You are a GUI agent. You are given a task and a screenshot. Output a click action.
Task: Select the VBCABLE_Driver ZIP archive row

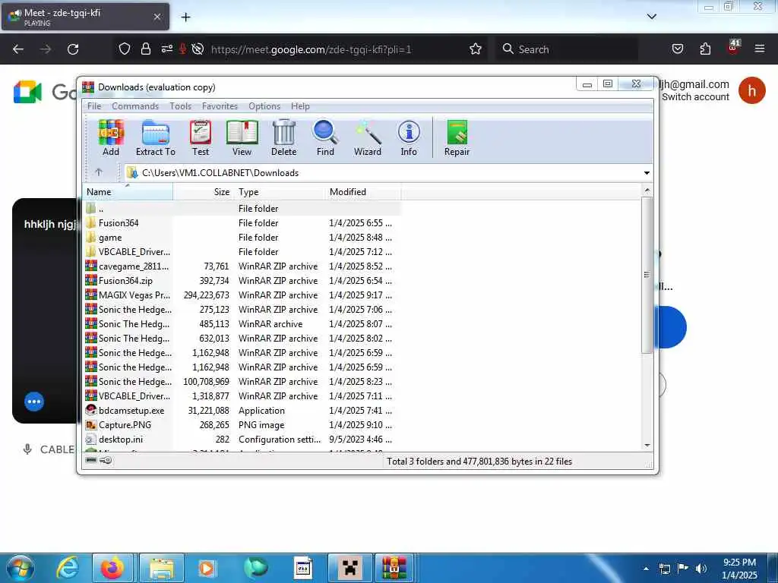tap(242, 396)
